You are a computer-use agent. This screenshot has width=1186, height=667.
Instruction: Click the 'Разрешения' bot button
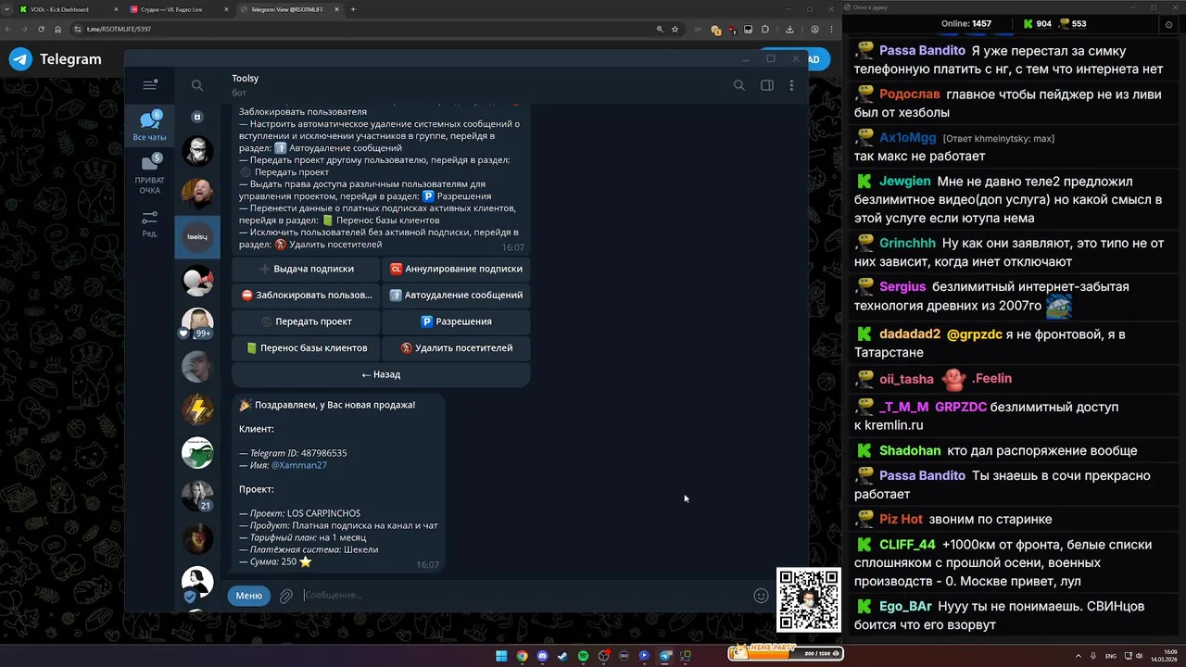456,321
